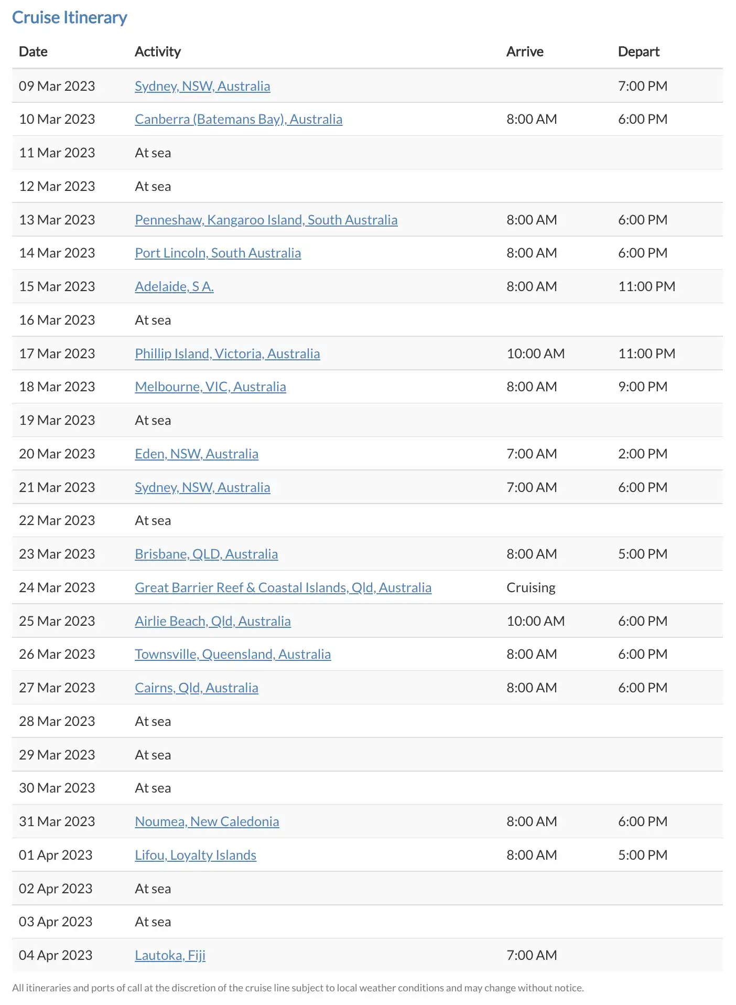This screenshot has height=1005, width=736.
Task: Click the Cairns, Qld, Australia link
Action: point(196,688)
